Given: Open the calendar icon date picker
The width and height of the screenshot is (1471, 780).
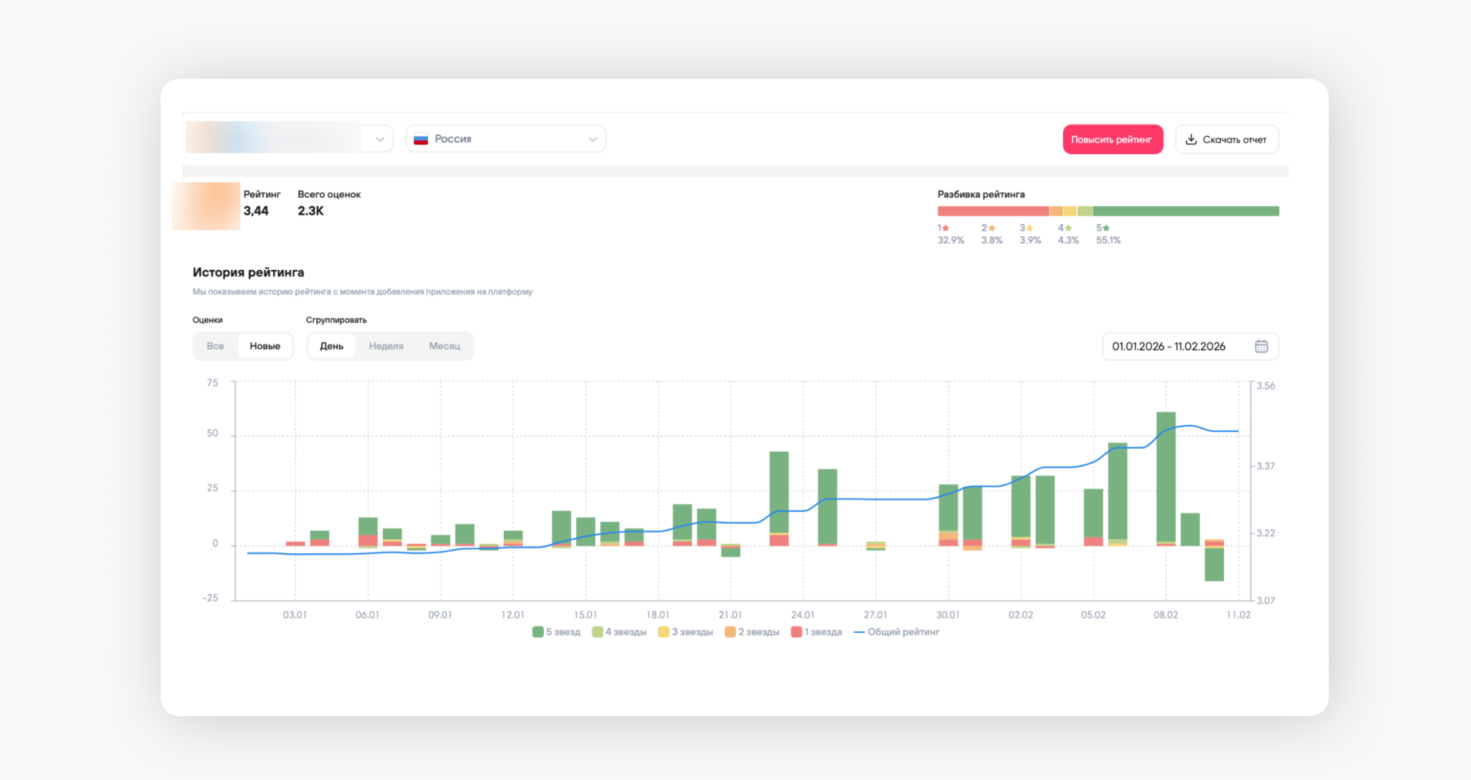Looking at the screenshot, I should pyautogui.click(x=1261, y=346).
